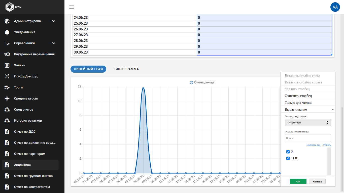
Task: Click the Убрать link
Action: pyautogui.click(x=327, y=145)
